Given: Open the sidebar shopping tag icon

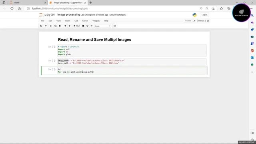Looking at the screenshot, I should [252, 30].
